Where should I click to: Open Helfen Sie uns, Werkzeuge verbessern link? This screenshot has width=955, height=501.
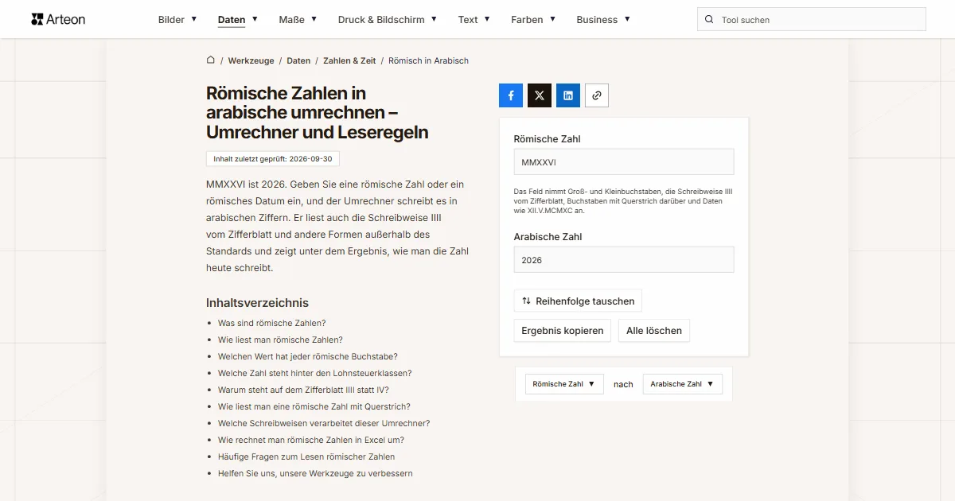coord(315,473)
